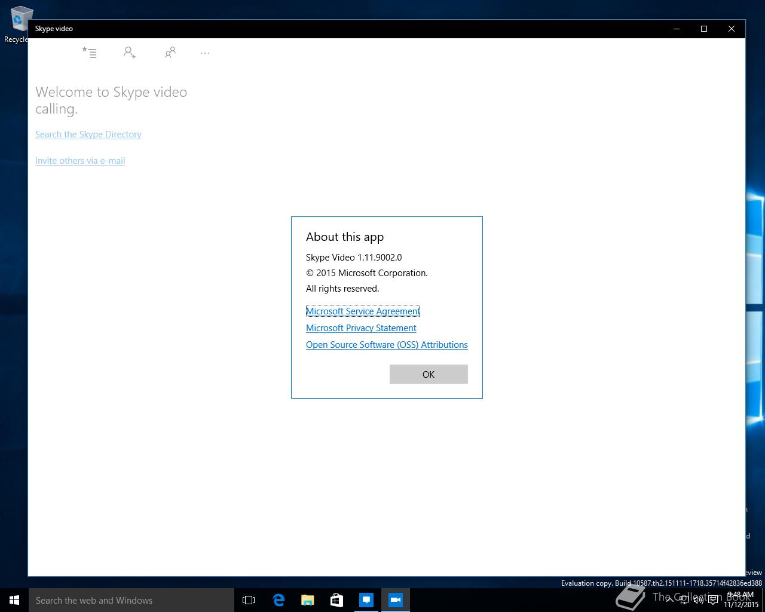This screenshot has height=612, width=765.
Task: Click Invite others via e-mail link
Action: pos(80,161)
